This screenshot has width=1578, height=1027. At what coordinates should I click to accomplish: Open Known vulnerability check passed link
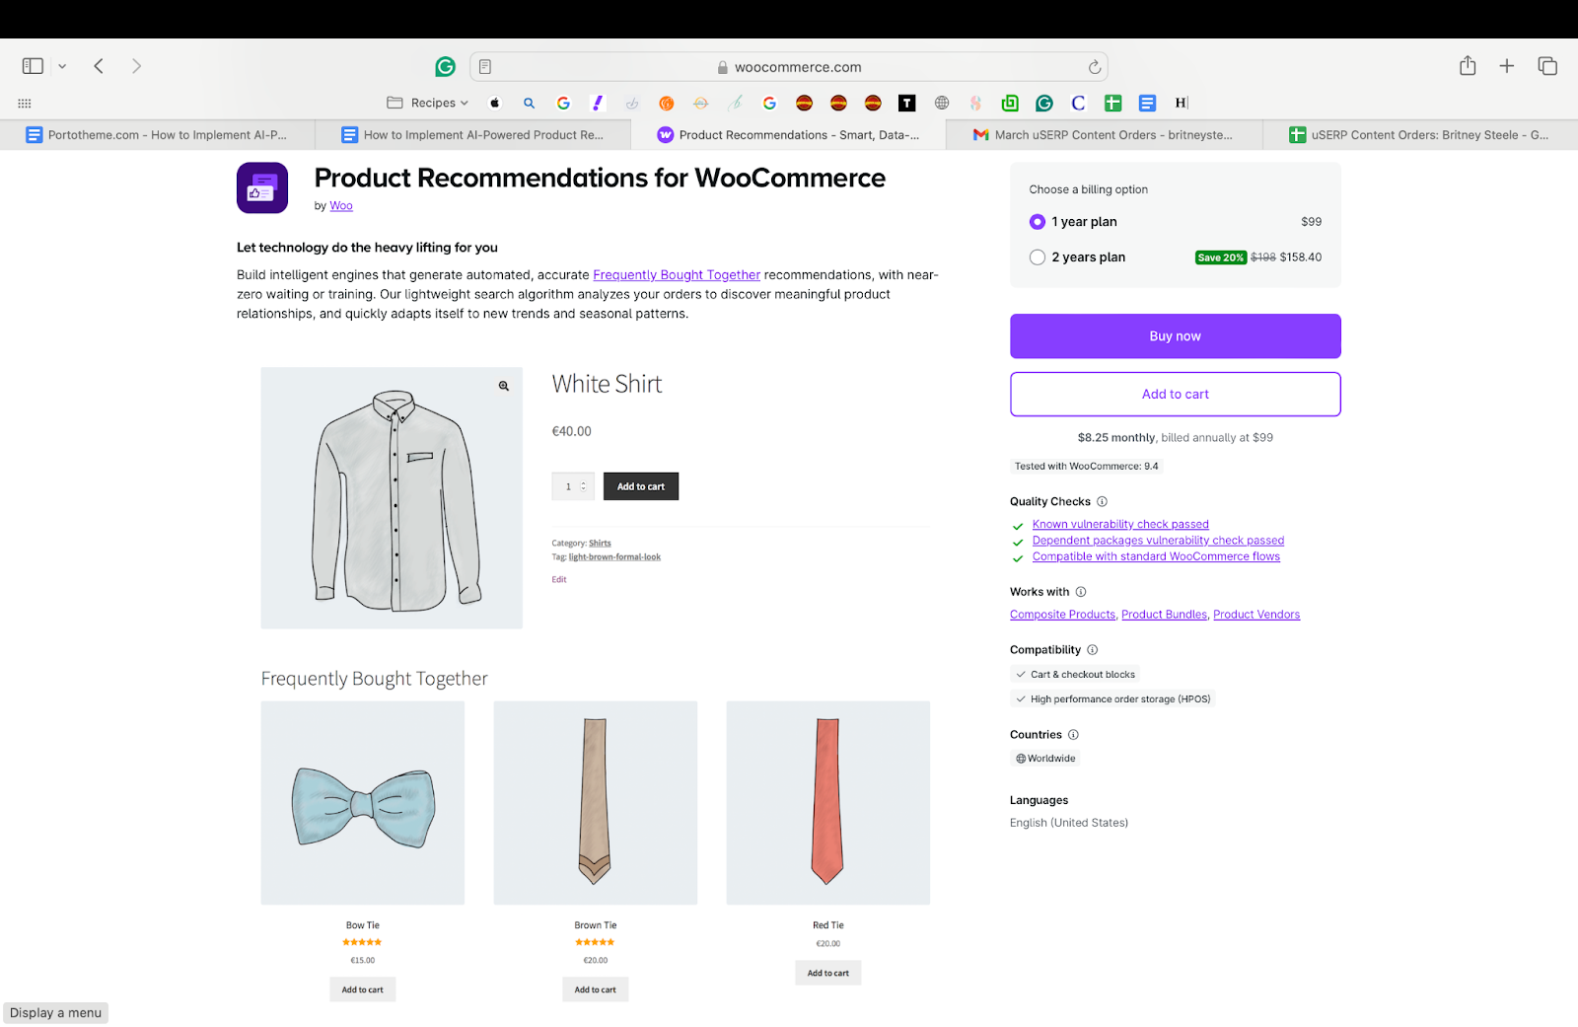[x=1120, y=525]
